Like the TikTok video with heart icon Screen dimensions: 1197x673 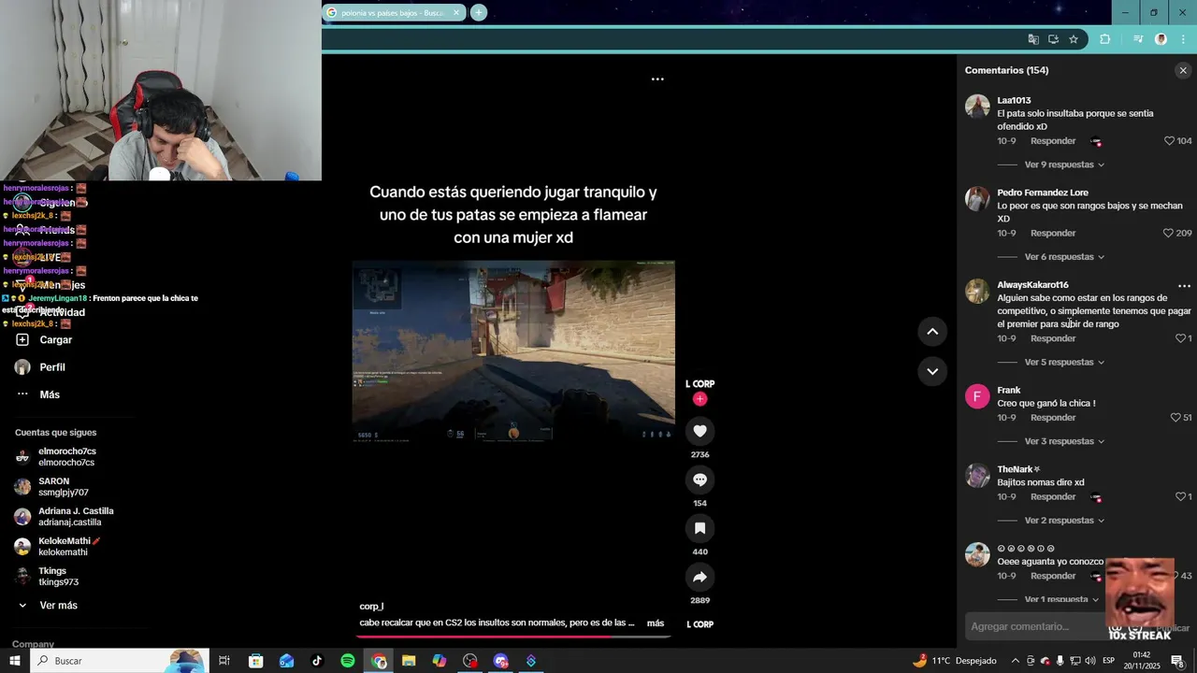(x=699, y=431)
